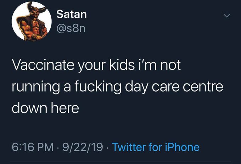Click the display name "Satan"
This screenshot has width=241, height=164.
coord(71,14)
